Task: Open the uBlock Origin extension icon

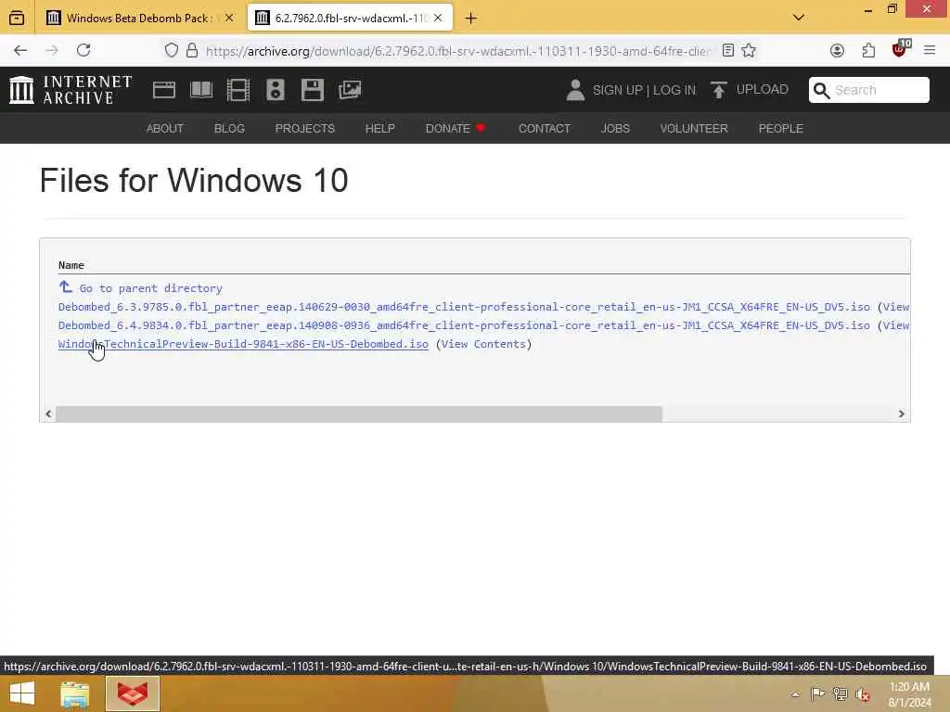Action: [900, 49]
